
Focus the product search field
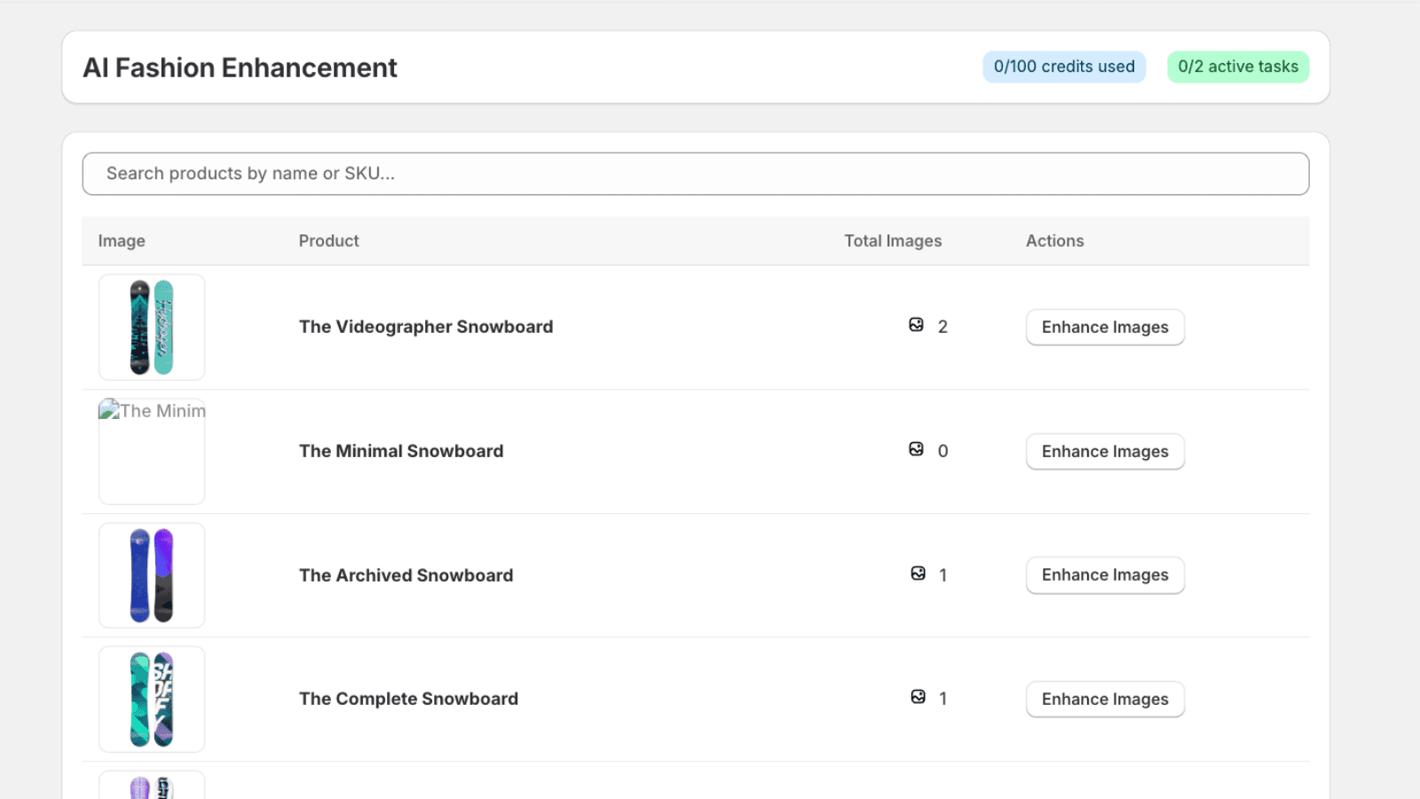[x=696, y=174]
